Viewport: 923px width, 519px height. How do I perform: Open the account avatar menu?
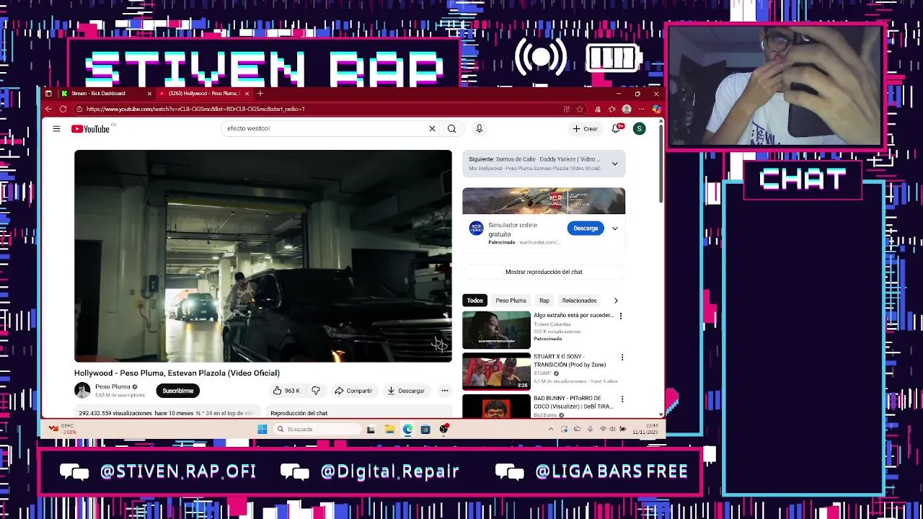click(x=639, y=128)
